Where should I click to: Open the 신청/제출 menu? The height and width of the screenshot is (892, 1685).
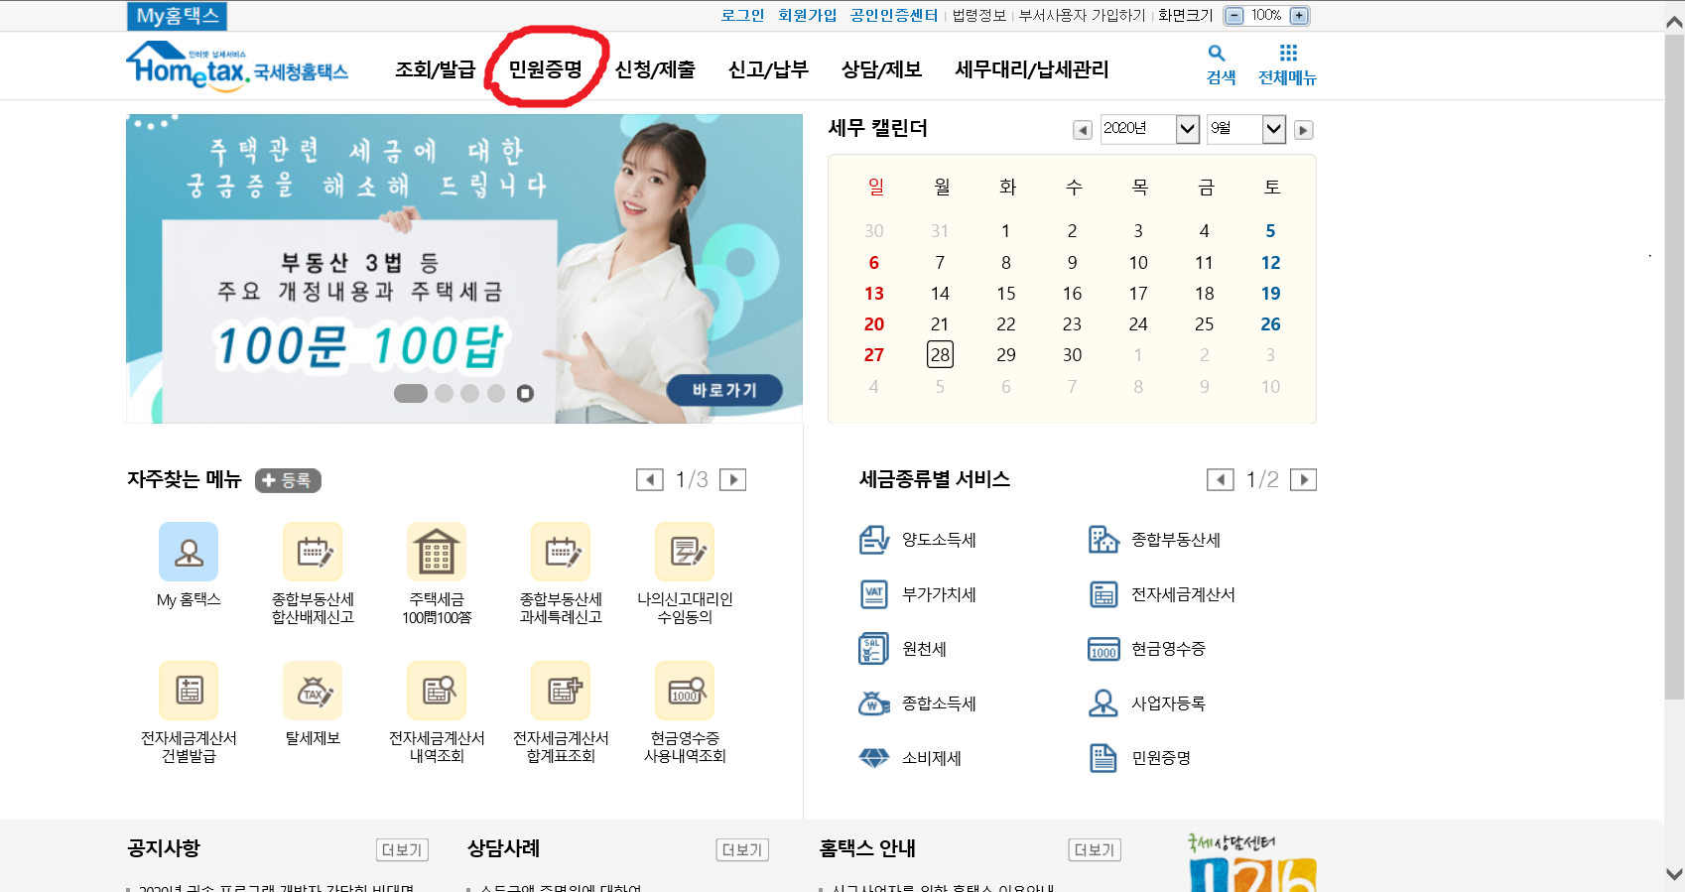click(x=655, y=69)
